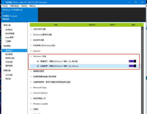Select the Windows 10 专业版 x64 image tile

(x=19, y=15)
